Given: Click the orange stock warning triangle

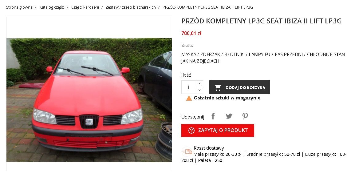Looking at the screenshot, I should pyautogui.click(x=189, y=98).
